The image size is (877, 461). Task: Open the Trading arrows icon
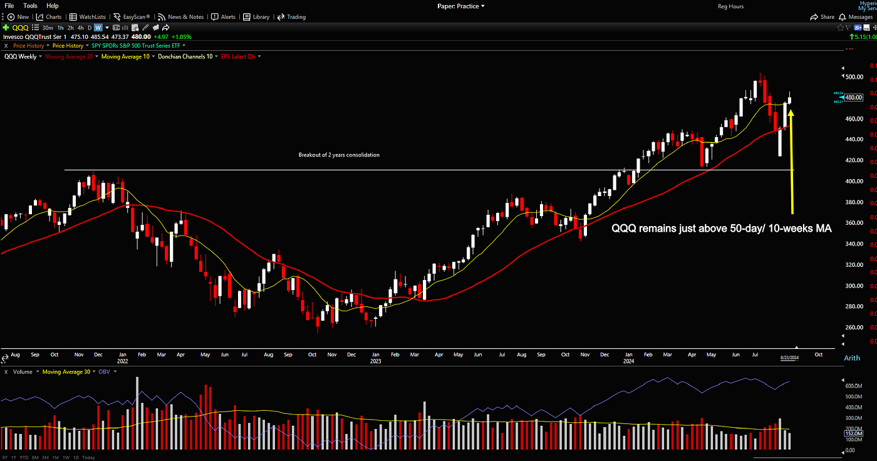coord(281,17)
